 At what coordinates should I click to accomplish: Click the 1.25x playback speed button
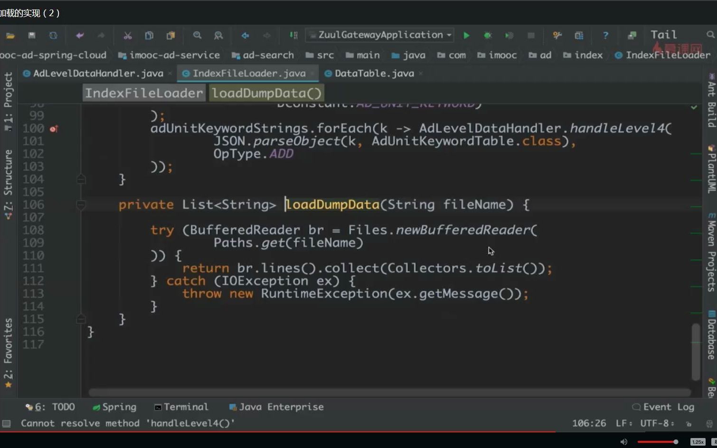click(x=698, y=442)
